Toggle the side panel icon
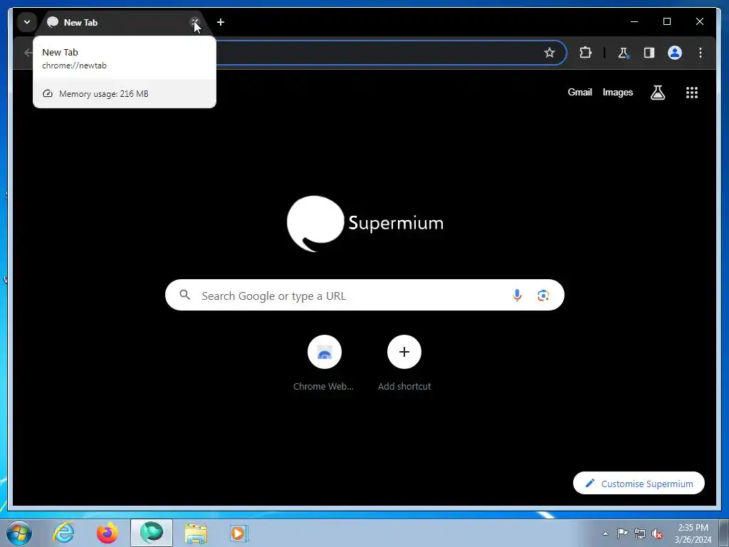This screenshot has height=547, width=729. 649,53
